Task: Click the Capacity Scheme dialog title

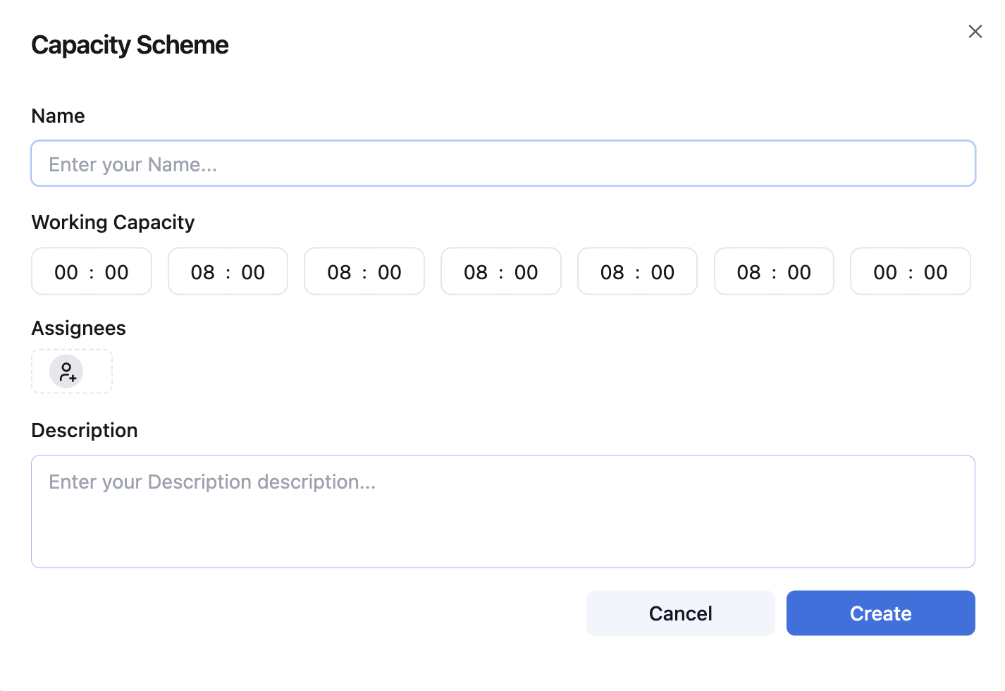Action: tap(130, 44)
